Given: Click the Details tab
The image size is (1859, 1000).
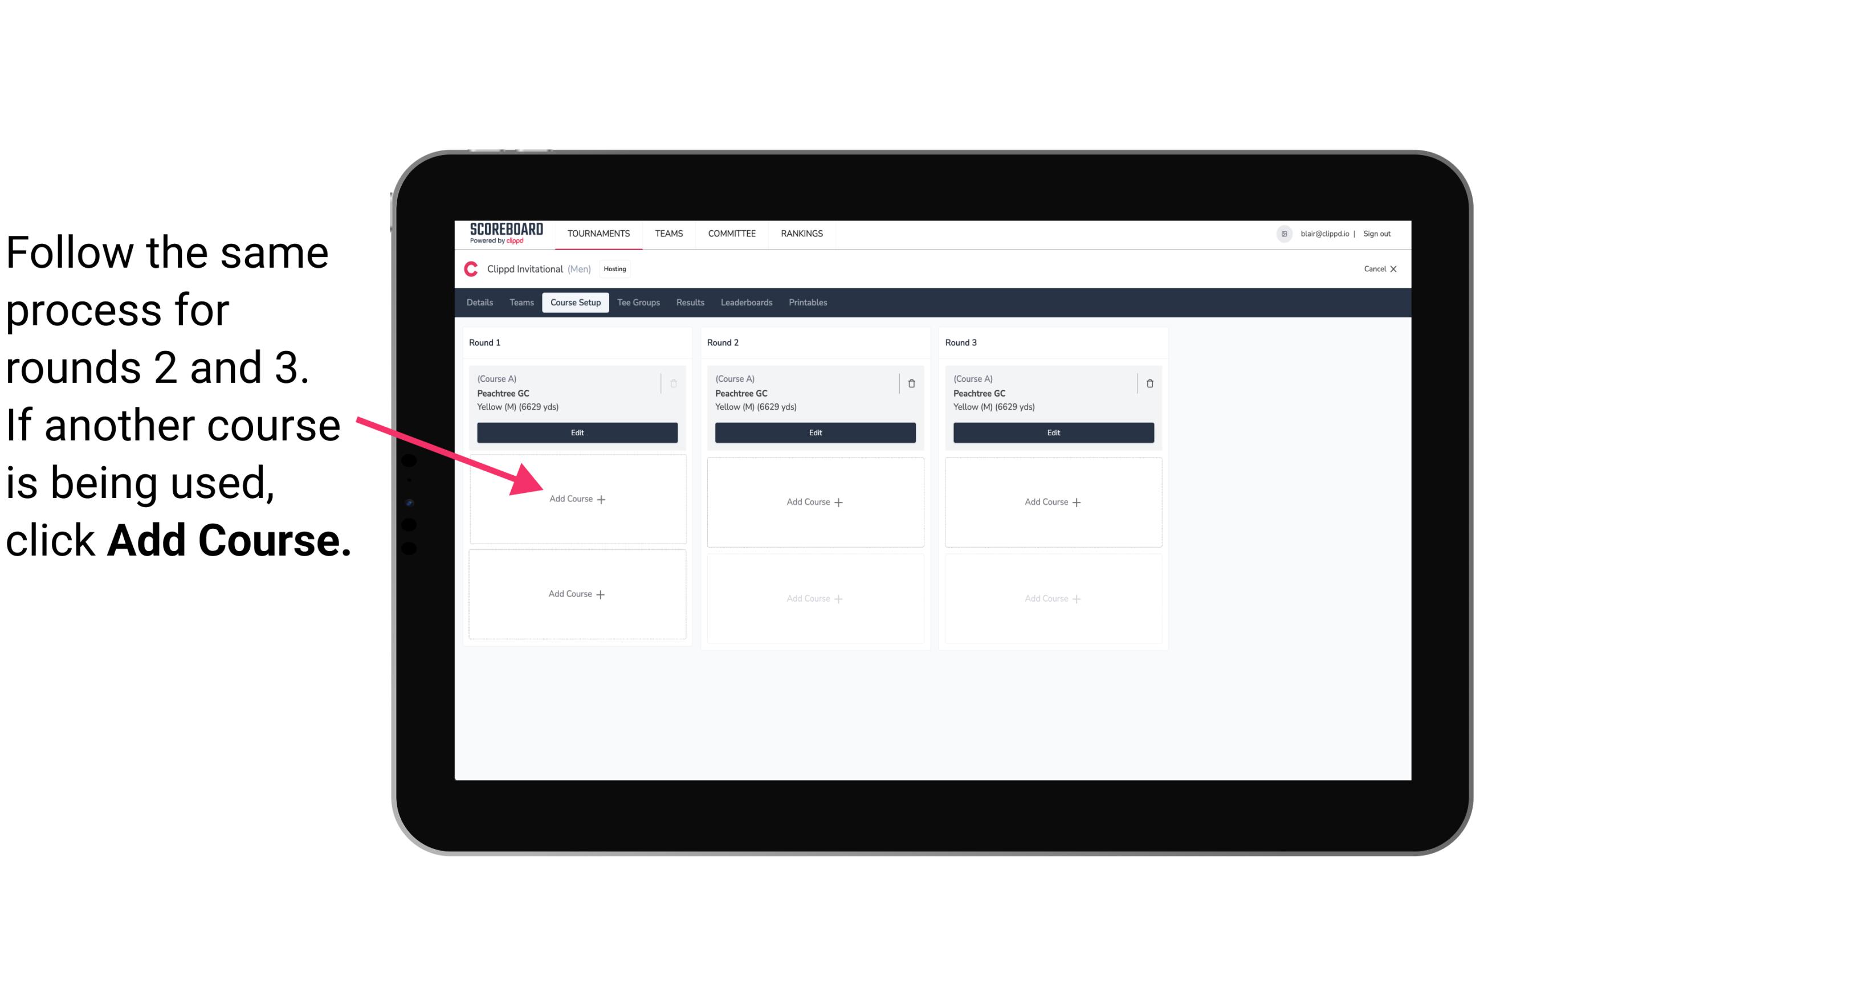Looking at the screenshot, I should click(x=482, y=303).
